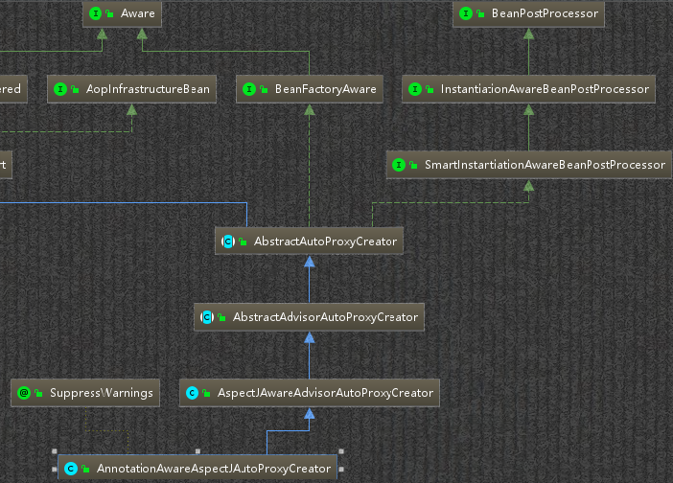
Task: Click the interface icon on BeanPostProcessor node
Action: (466, 13)
